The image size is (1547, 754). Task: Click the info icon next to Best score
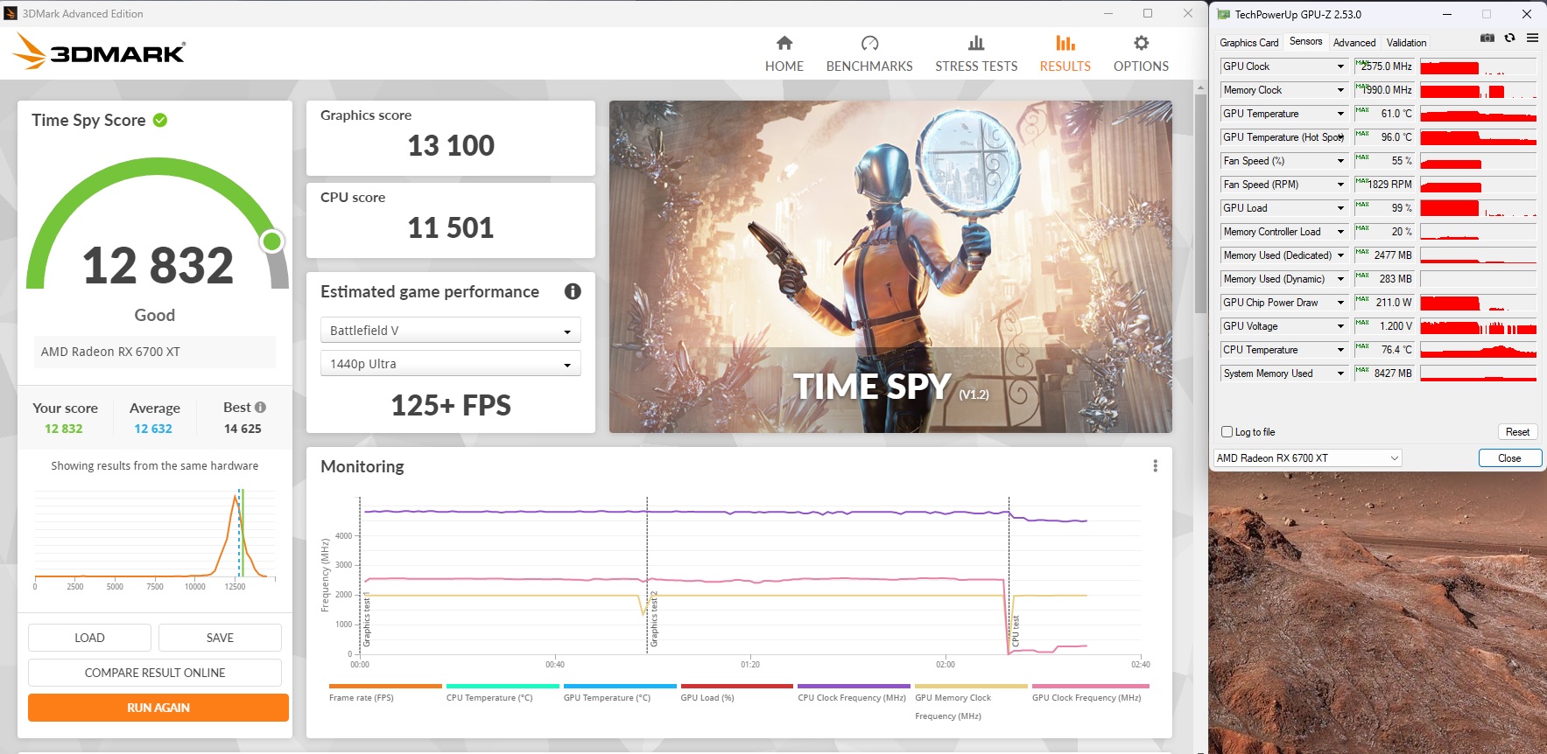260,407
